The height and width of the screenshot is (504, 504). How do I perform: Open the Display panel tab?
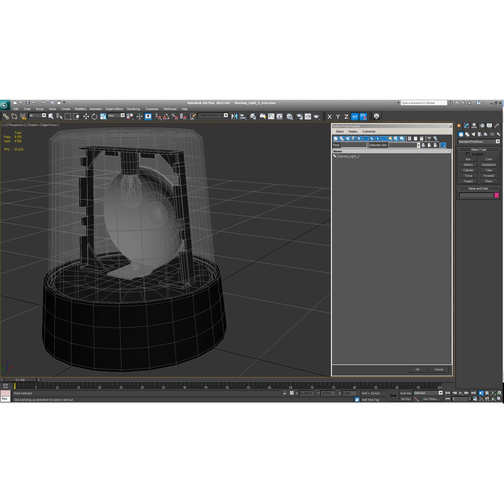(x=489, y=126)
